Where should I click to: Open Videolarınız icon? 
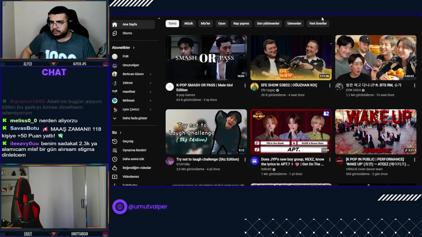(115, 177)
